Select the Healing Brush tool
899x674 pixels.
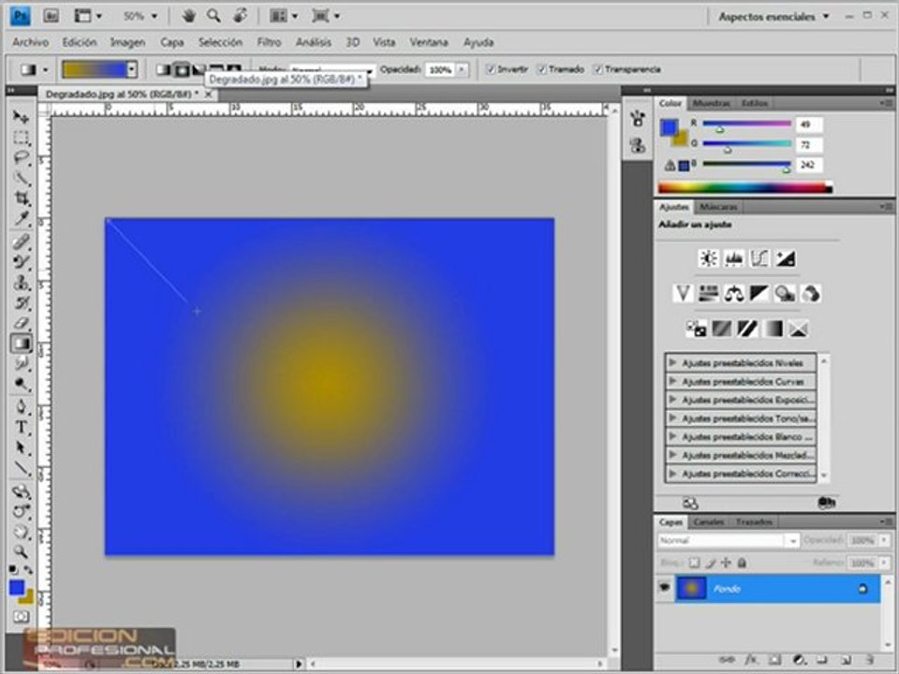[22, 242]
